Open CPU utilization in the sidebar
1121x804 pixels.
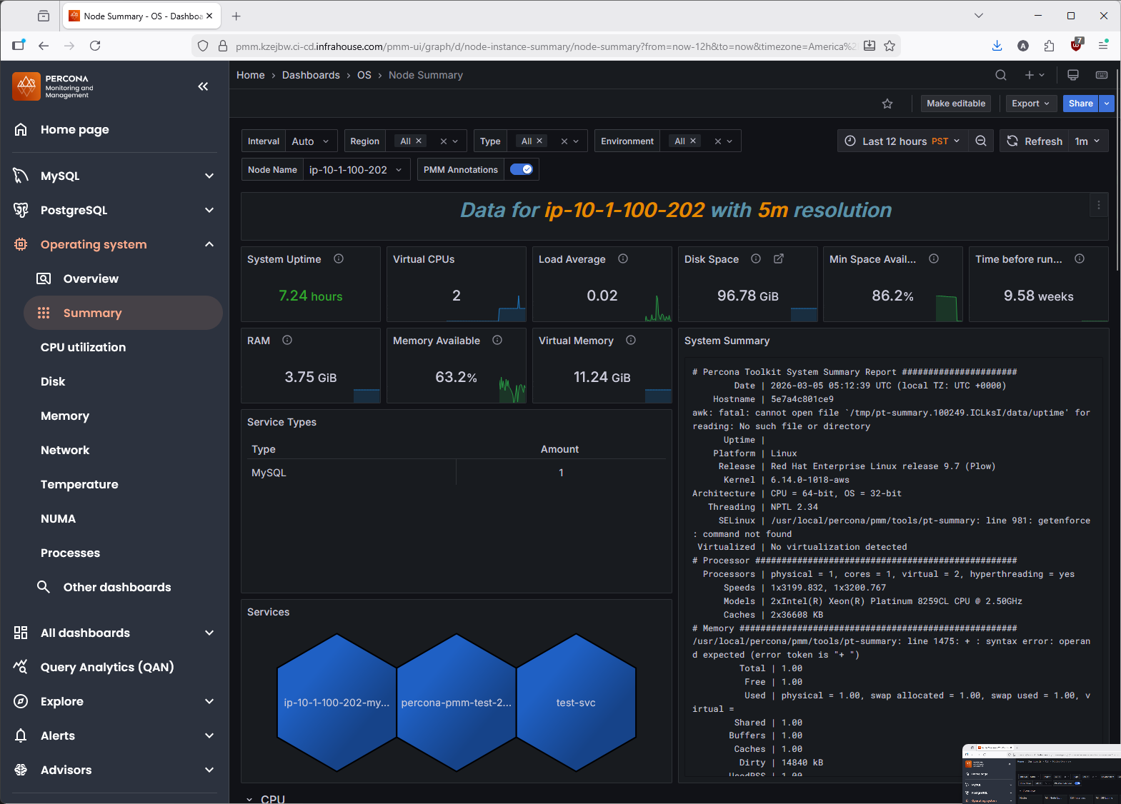click(83, 347)
